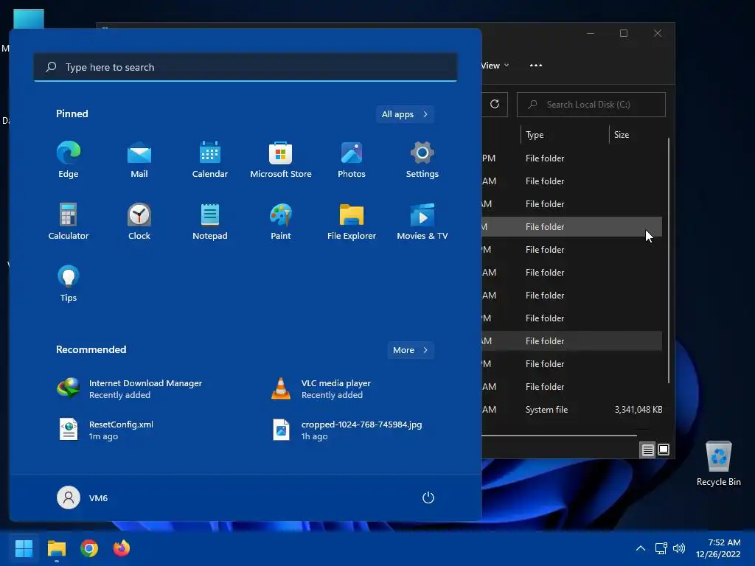The image size is (755, 566).
Task: Open the Clock app
Action: [x=139, y=221]
